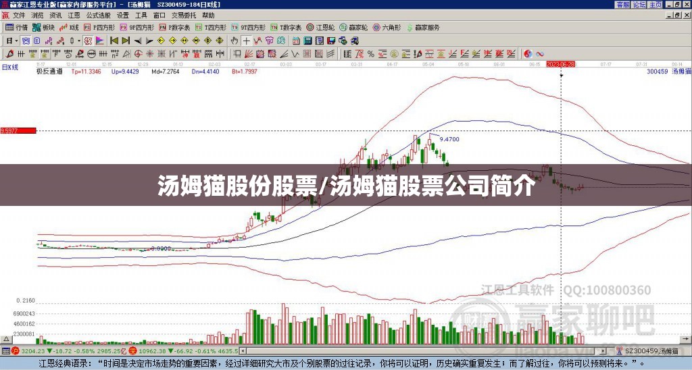Select the zigzag wave line tool
This screenshot has width=692, height=370.
[x=295, y=54]
